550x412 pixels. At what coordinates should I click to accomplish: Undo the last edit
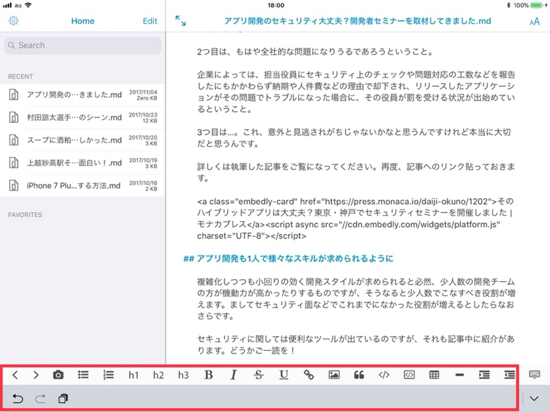(17, 399)
